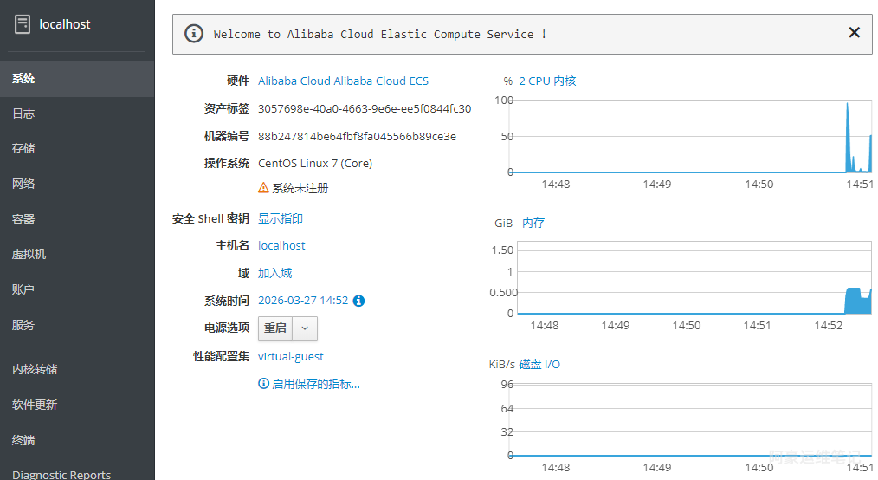Click the info icon before 启用保存的指标
Image resolution: width=878 pixels, height=480 pixels.
(x=263, y=384)
